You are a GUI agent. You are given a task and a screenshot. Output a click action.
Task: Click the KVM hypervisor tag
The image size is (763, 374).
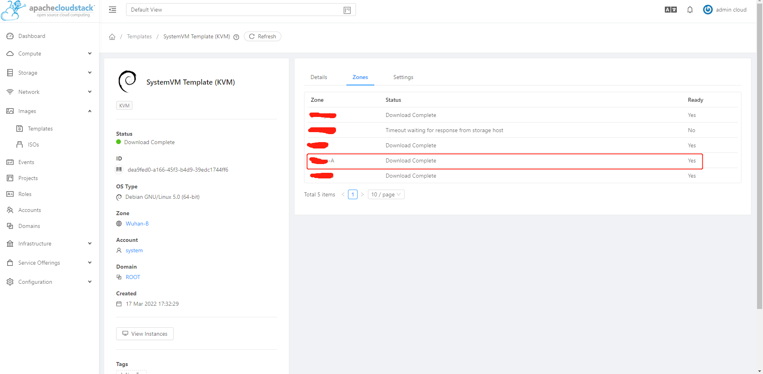point(124,105)
